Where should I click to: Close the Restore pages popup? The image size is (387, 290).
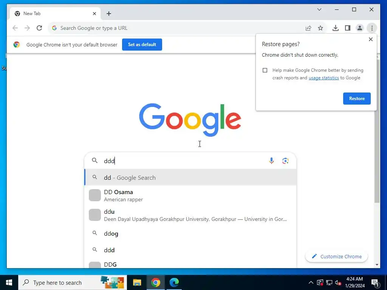point(370,39)
